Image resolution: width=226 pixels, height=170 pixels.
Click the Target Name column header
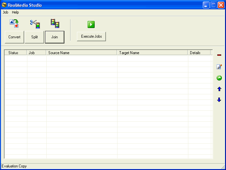(x=152, y=52)
